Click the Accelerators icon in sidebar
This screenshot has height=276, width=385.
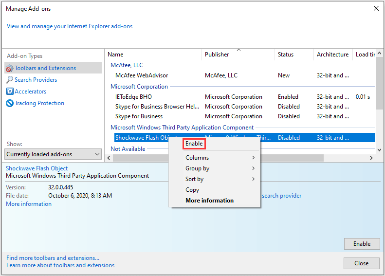(10, 92)
